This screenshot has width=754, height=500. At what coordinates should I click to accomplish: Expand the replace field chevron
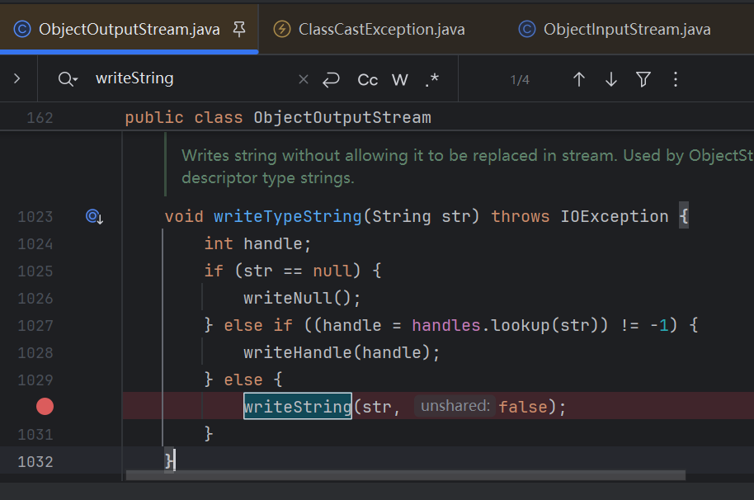point(17,78)
